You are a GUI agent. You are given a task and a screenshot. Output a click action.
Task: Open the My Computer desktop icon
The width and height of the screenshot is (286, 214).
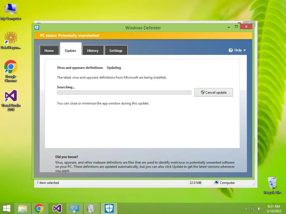[x=11, y=12]
